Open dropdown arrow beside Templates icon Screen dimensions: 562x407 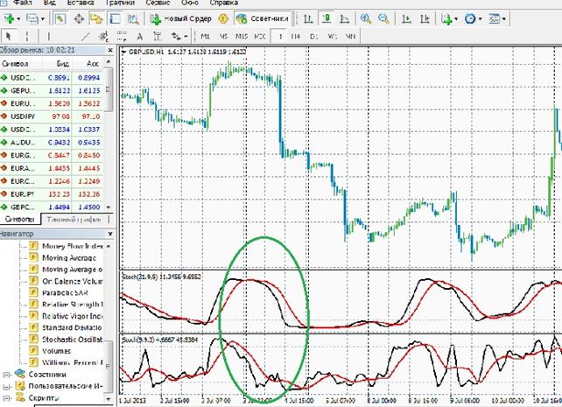click(x=504, y=18)
